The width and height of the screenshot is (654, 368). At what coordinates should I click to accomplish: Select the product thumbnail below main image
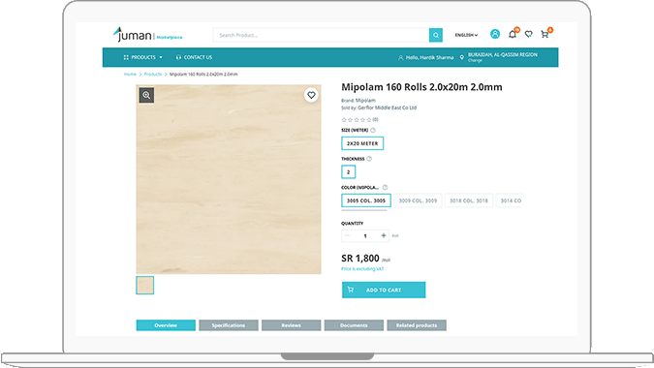coord(144,286)
